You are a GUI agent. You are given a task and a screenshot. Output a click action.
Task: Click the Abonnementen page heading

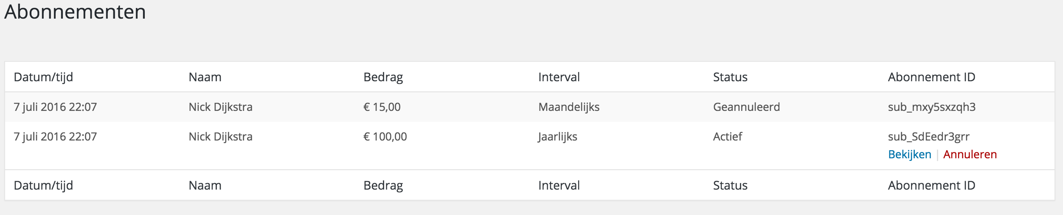(75, 12)
